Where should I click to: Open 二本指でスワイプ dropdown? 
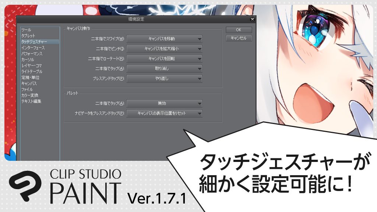(164, 39)
